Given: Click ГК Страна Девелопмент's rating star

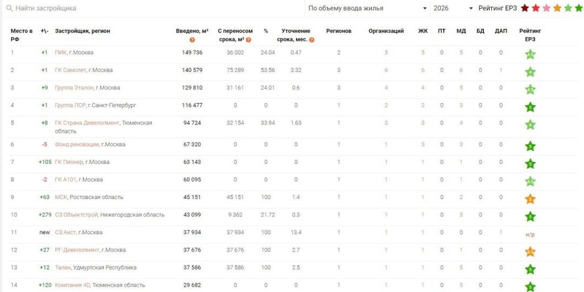Looking at the screenshot, I should (530, 125).
